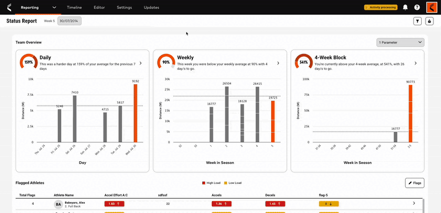Open the help question mark icon
441x213 pixels.
[x=417, y=7]
